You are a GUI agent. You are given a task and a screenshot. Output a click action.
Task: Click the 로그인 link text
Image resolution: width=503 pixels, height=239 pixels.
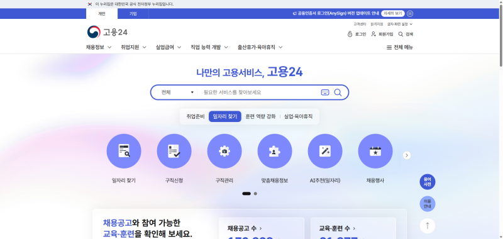click(x=360, y=35)
